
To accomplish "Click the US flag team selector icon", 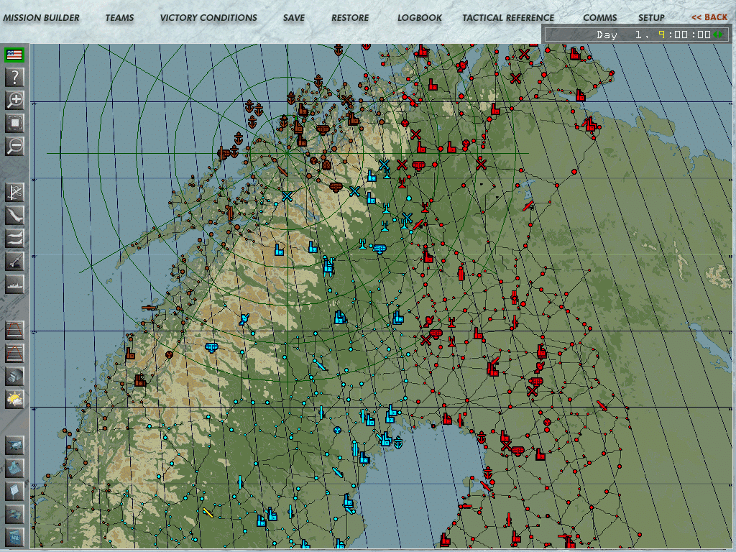I will (x=14, y=55).
